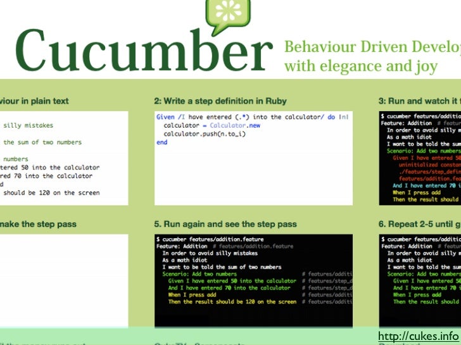Click the blank white panel under 'make the step pass'

coord(64,281)
